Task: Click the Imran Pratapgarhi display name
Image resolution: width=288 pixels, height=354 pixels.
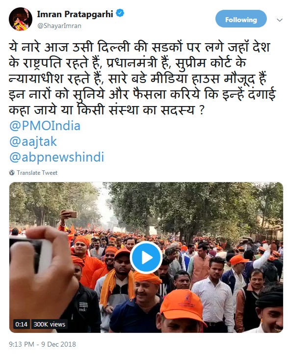Action: [75, 14]
